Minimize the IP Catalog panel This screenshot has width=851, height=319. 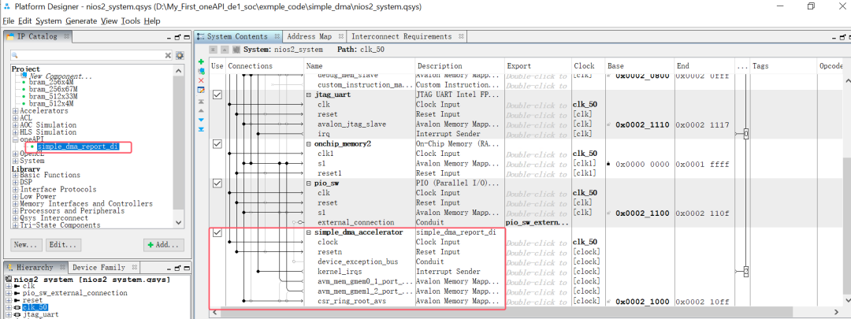(x=169, y=37)
